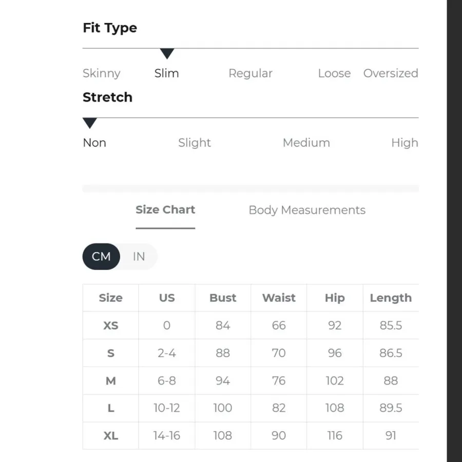The height and width of the screenshot is (462, 462).
Task: Click the High stretch label
Action: pyautogui.click(x=405, y=143)
